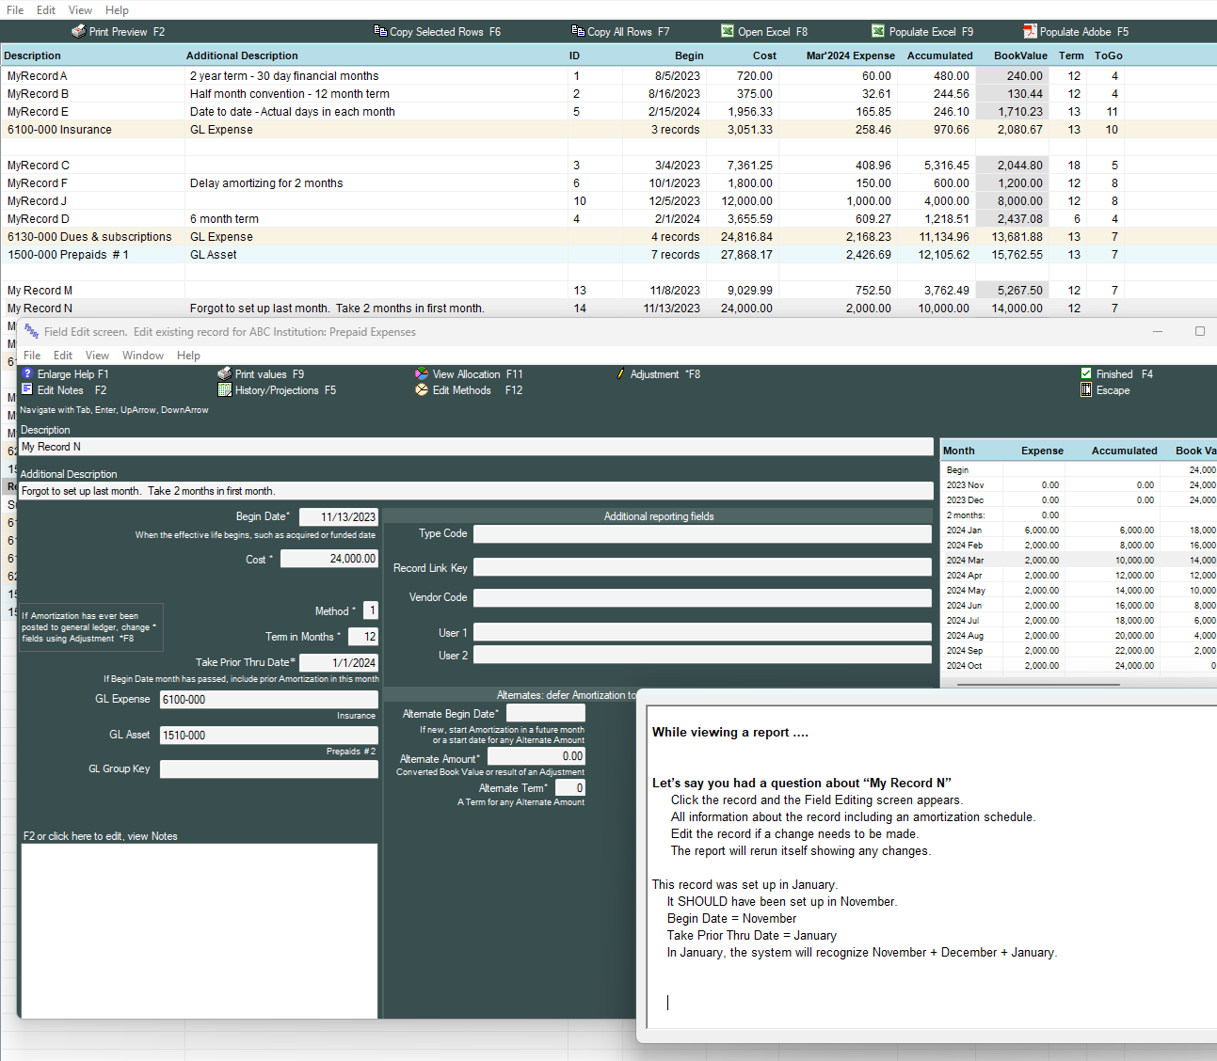Click the Populate Excel F9 icon
The width and height of the screenshot is (1217, 1061).
pyautogui.click(x=878, y=31)
